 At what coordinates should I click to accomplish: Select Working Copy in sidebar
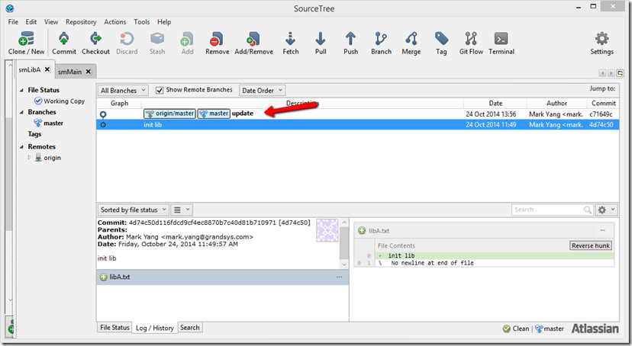coord(60,101)
